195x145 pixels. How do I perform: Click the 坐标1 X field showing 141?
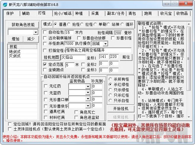point(104,57)
